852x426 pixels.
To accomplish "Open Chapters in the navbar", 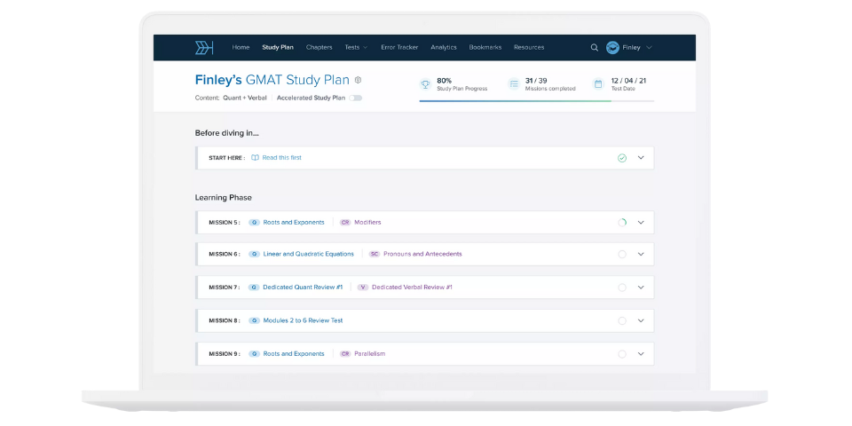I will [x=319, y=47].
